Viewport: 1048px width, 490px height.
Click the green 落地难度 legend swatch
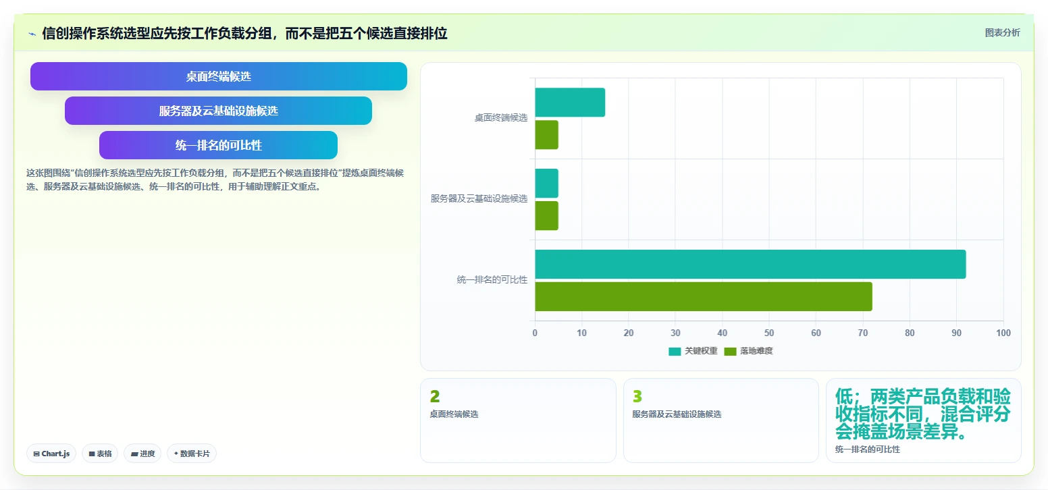coord(731,351)
